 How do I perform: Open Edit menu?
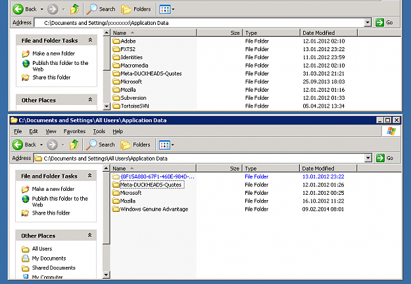point(34,131)
